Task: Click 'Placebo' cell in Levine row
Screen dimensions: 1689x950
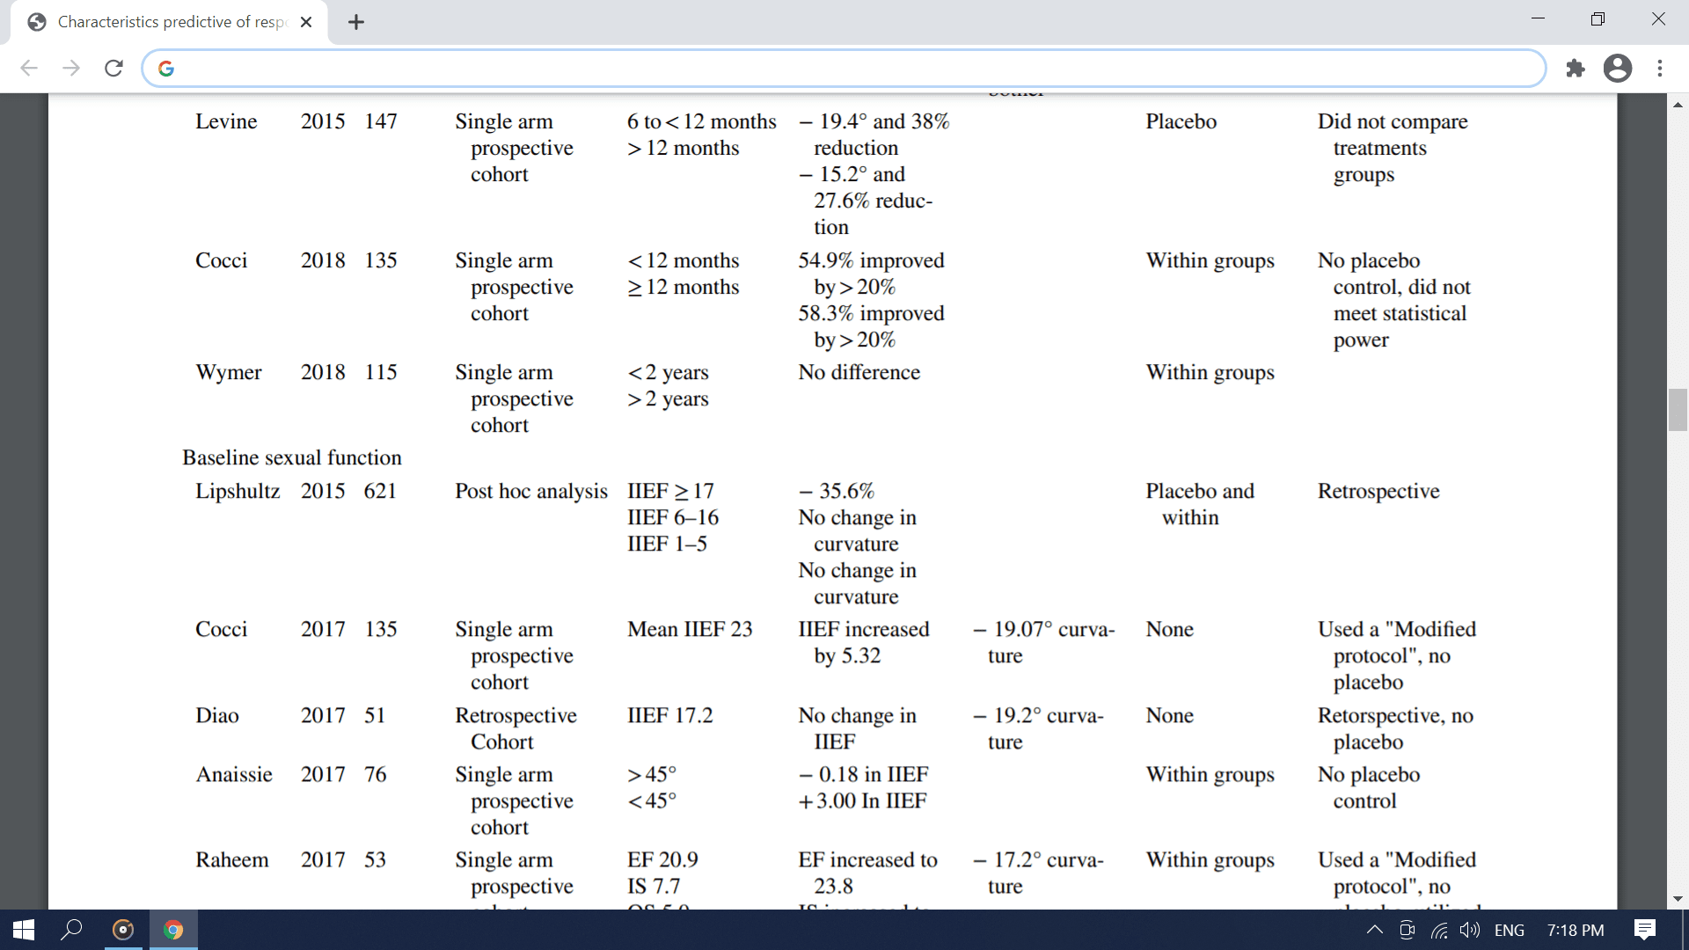Action: pos(1181,121)
